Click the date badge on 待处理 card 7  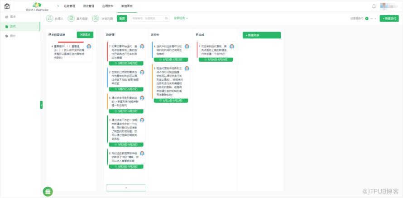tap(126, 63)
